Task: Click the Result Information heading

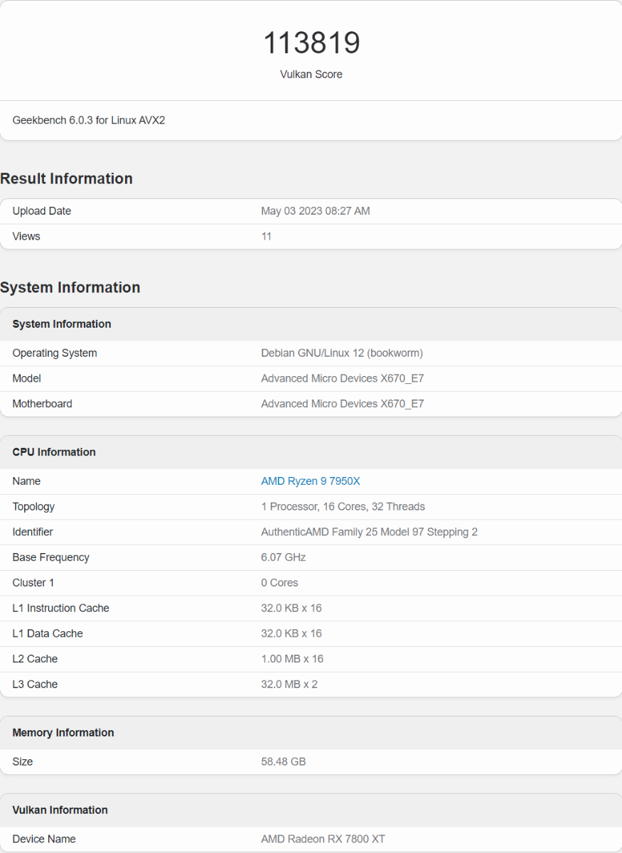Action: click(x=66, y=178)
